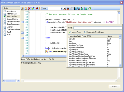Toggle the Latency rule checkbox

5,27
